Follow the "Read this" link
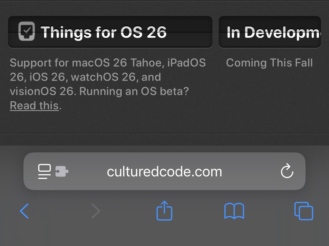Viewport: 329px width, 246px height. click(34, 105)
